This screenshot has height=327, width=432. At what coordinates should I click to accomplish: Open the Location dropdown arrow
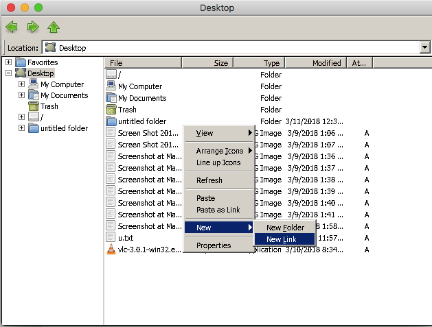(424, 47)
